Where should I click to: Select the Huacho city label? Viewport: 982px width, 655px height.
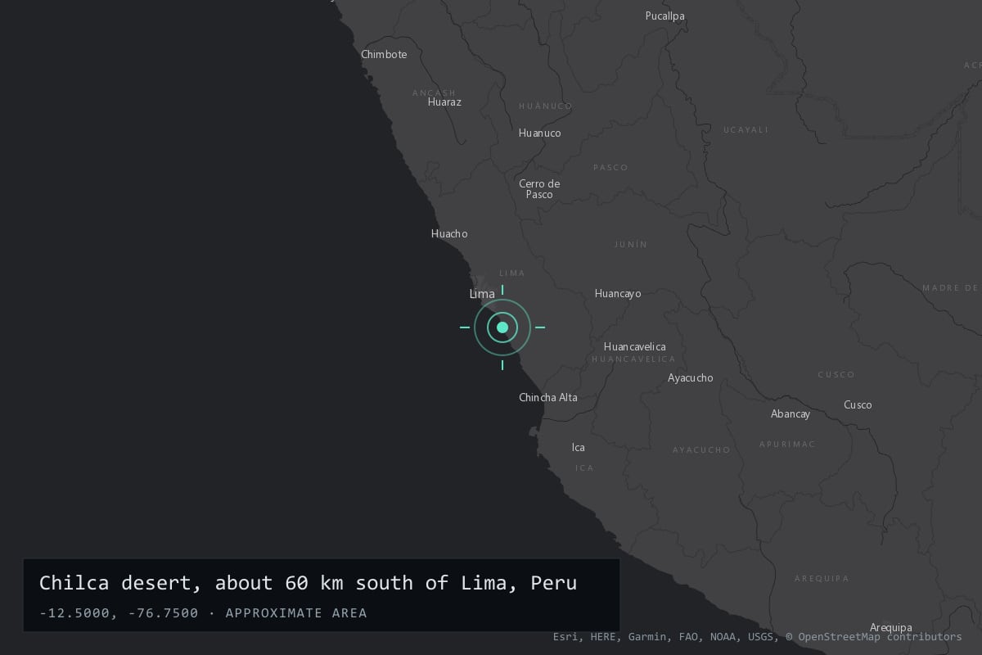[x=449, y=233]
